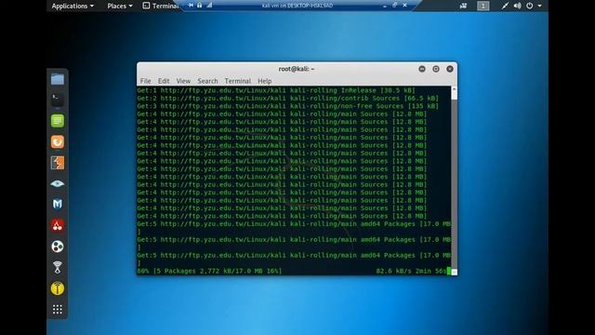The image size is (595, 335).
Task: Expand the Applications menu
Action: tap(73, 7)
